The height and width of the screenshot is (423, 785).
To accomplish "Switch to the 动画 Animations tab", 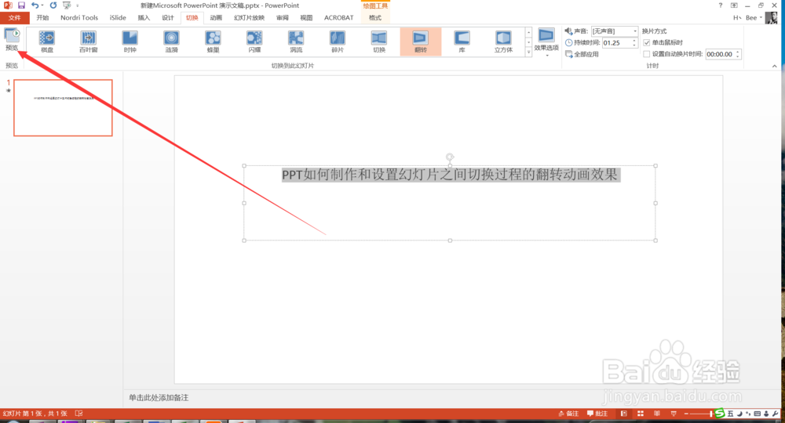I will (x=216, y=17).
